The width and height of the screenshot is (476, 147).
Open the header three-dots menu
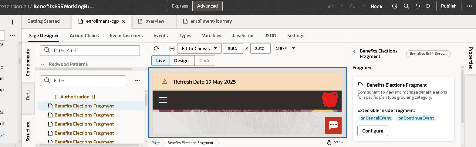pyautogui.click(x=470, y=6)
